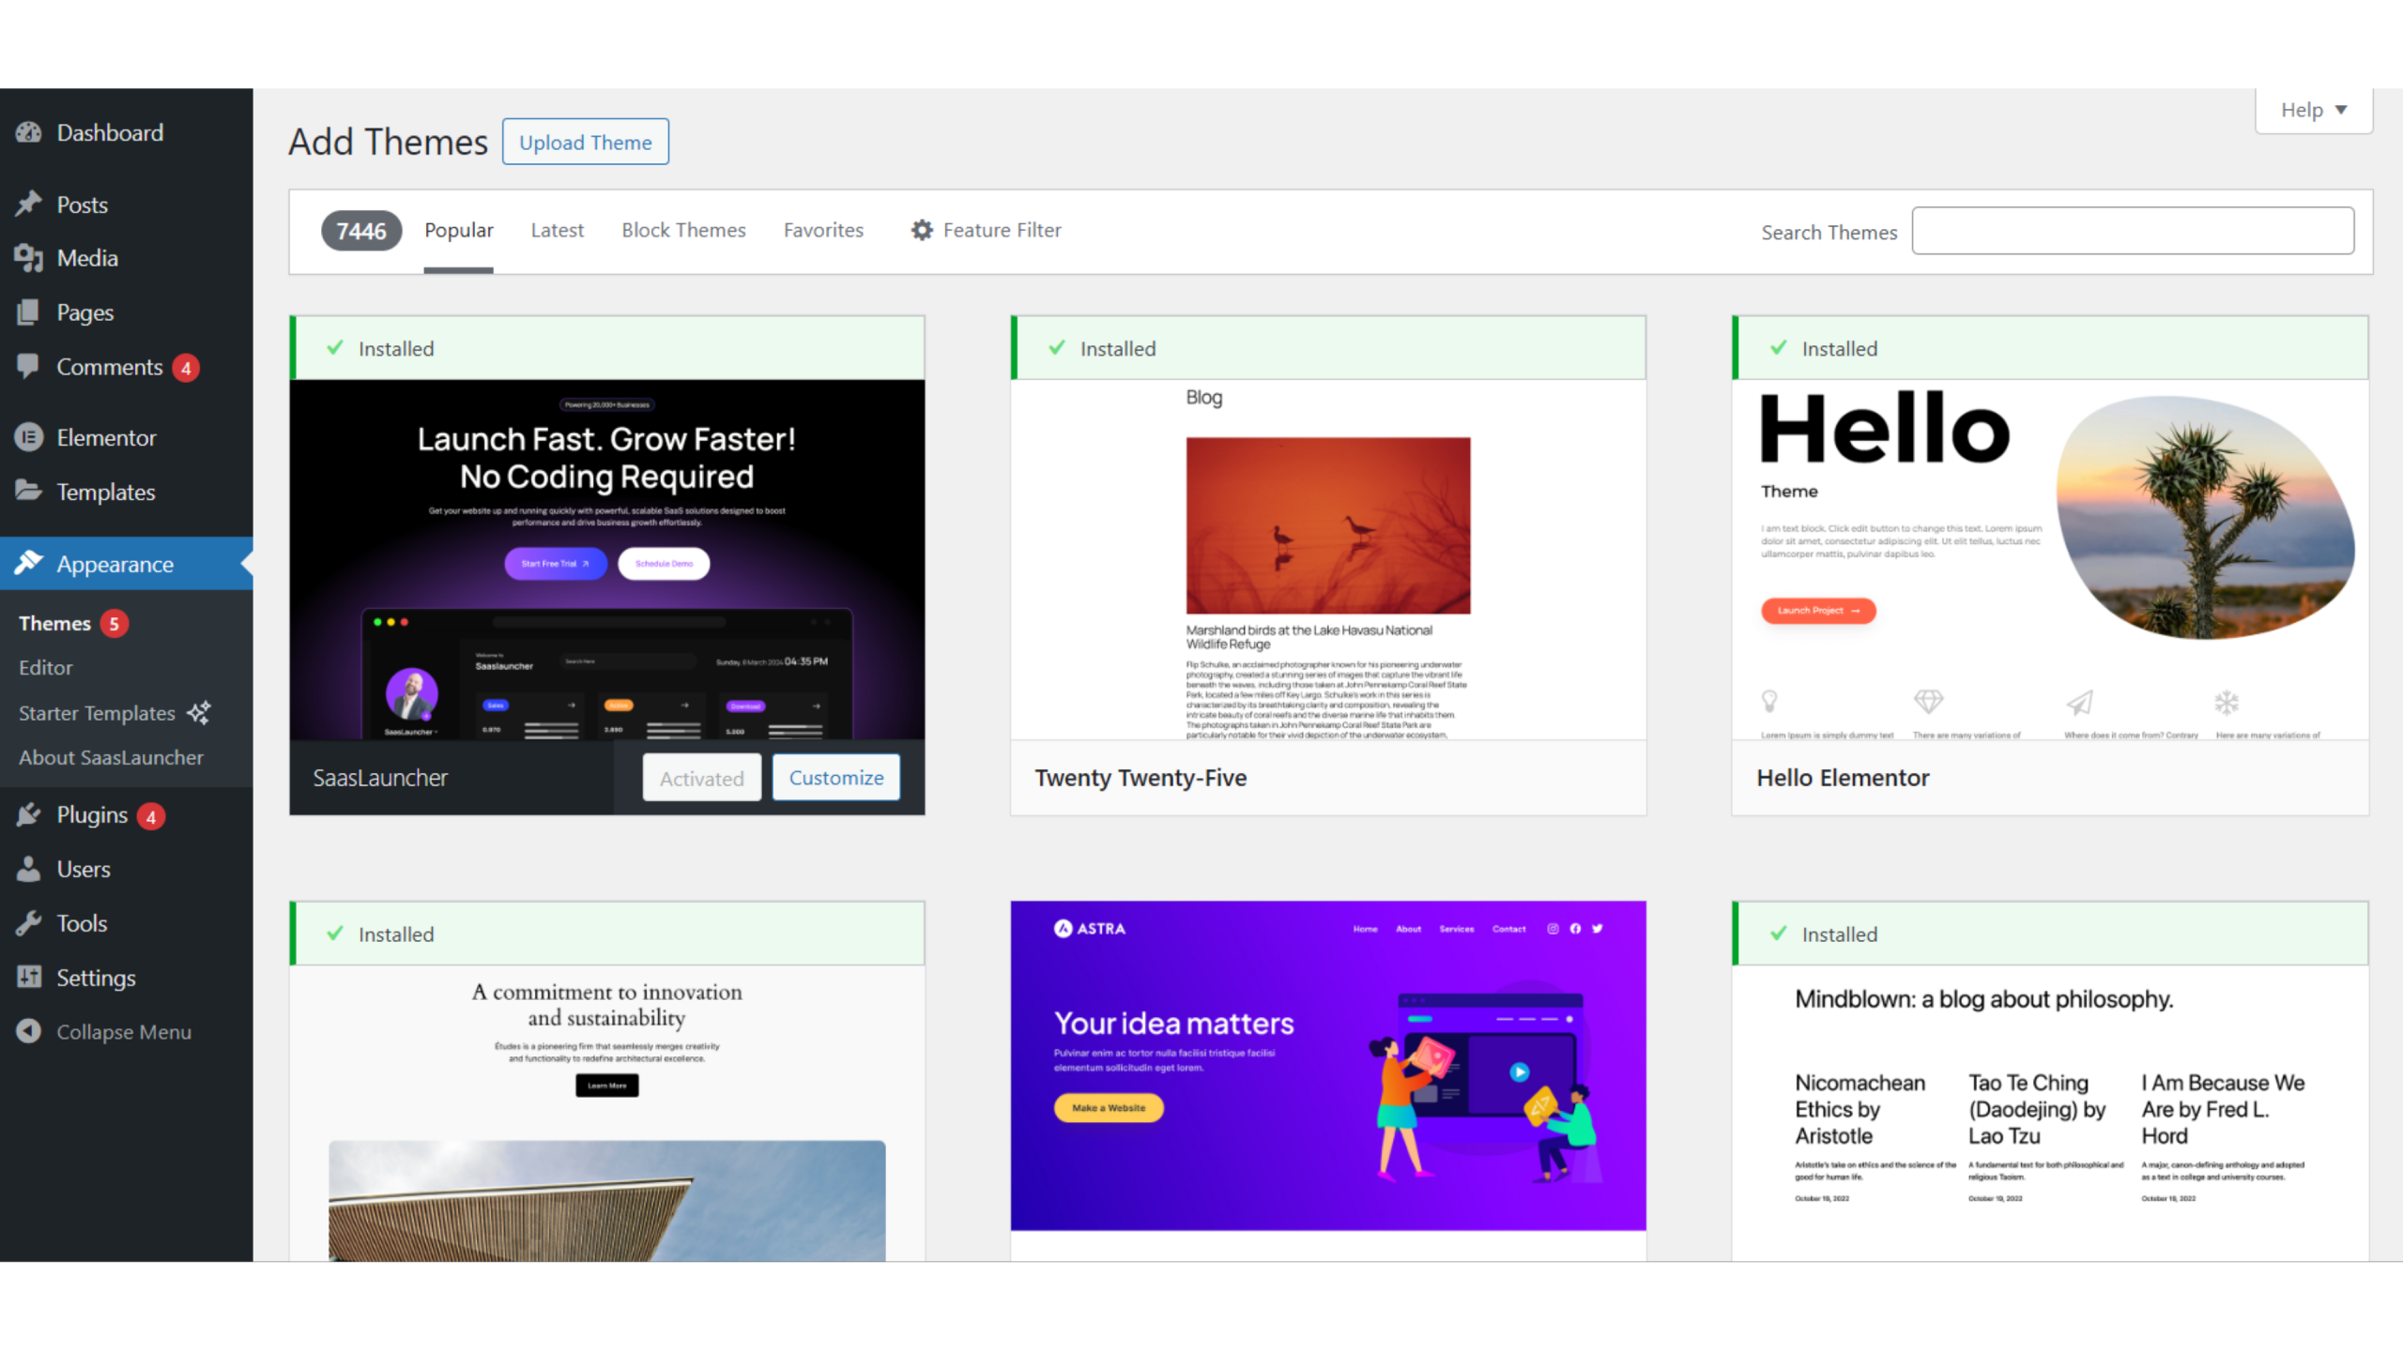The height and width of the screenshot is (1351, 2403).
Task: Open Themes submenu item
Action: [54, 624]
